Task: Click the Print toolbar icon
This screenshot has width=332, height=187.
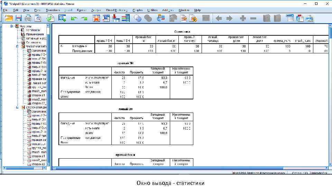Action: (x=28, y=18)
